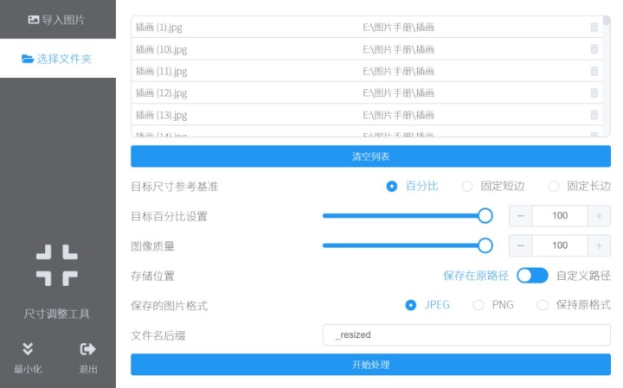Choose 保持原格式 format option

click(543, 305)
